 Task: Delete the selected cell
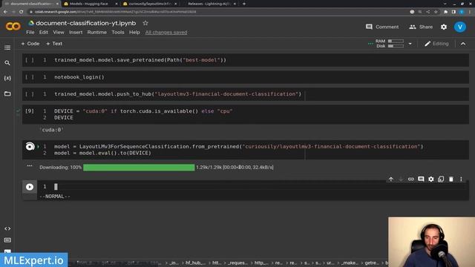(451, 179)
